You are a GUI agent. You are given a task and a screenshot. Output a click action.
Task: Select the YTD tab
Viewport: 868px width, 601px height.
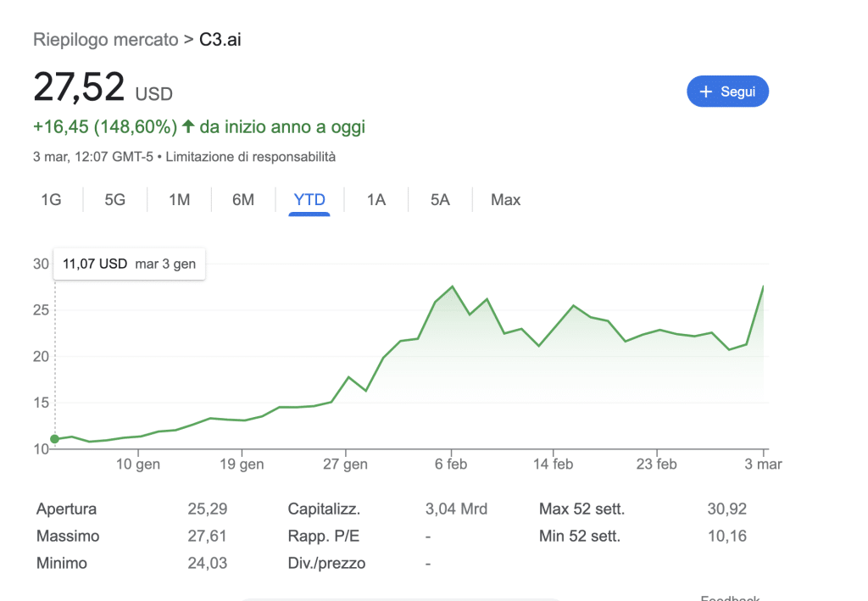309,200
